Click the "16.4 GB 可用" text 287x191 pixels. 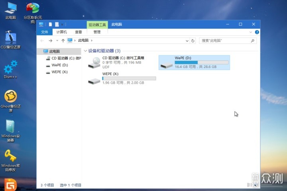(x=185, y=67)
